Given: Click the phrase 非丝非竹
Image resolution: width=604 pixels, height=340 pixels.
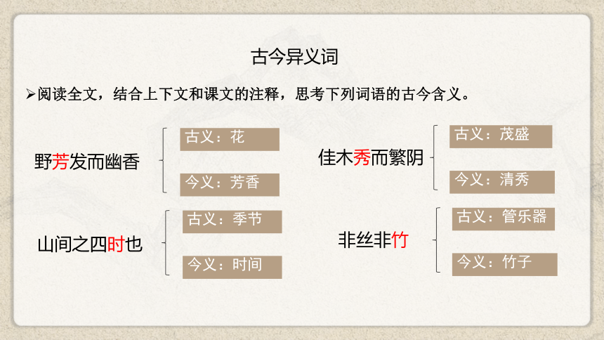Looking at the screenshot, I should pos(373,240).
